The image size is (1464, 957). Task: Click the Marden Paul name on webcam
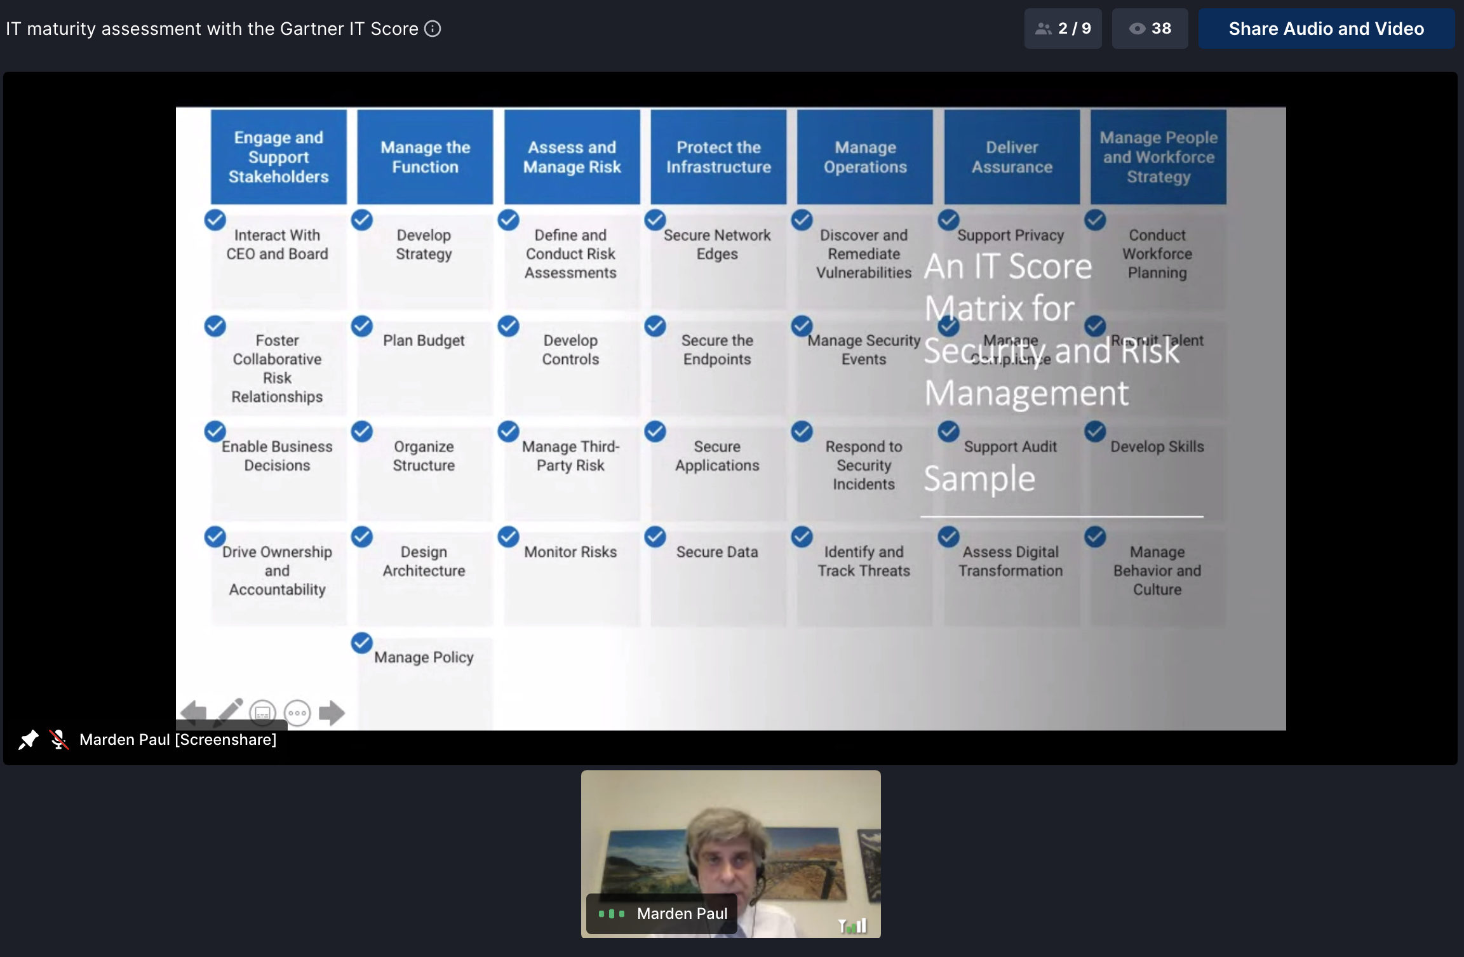pos(682,914)
